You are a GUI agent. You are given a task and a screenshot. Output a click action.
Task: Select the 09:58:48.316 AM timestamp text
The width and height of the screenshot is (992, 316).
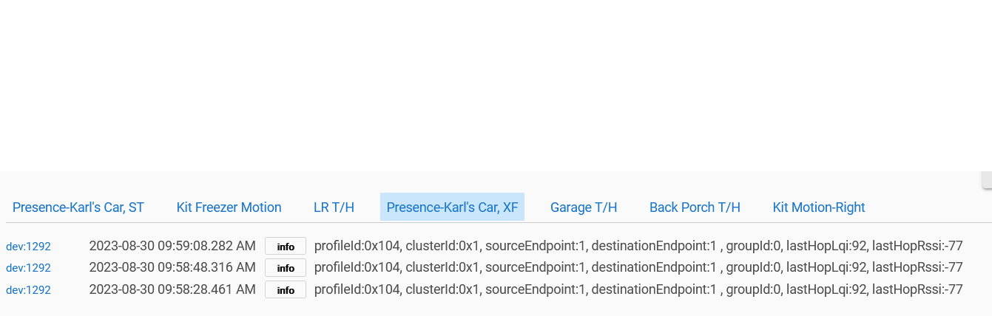coord(172,267)
